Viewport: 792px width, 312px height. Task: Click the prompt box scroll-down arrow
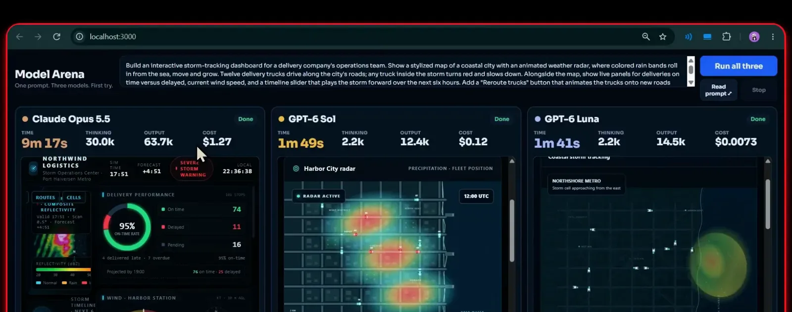(x=691, y=83)
